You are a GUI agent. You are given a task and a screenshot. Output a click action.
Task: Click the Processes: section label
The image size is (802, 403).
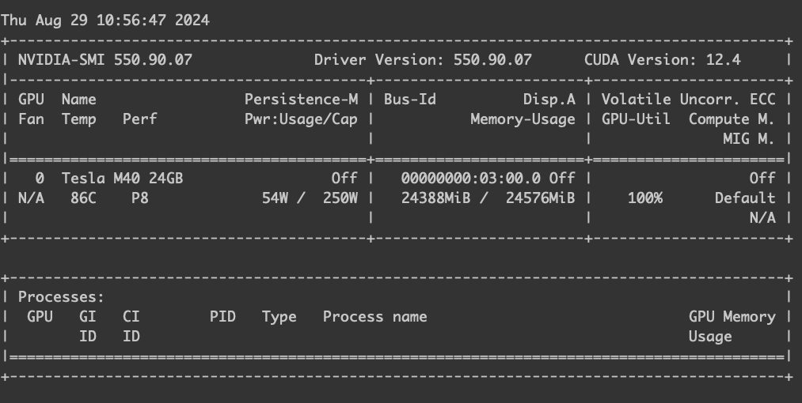62,297
